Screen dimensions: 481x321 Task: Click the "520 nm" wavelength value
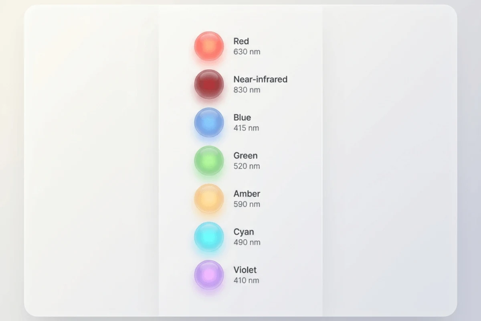[x=247, y=166]
